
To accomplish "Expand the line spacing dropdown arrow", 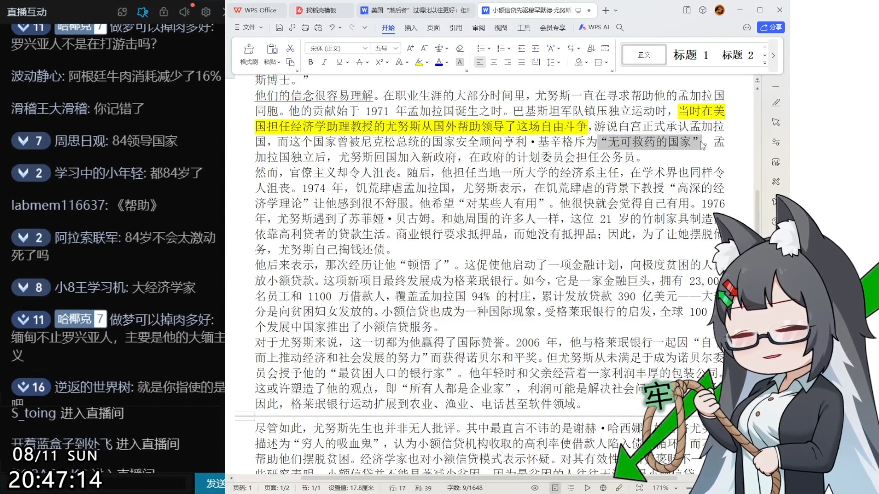I will 559,63.
